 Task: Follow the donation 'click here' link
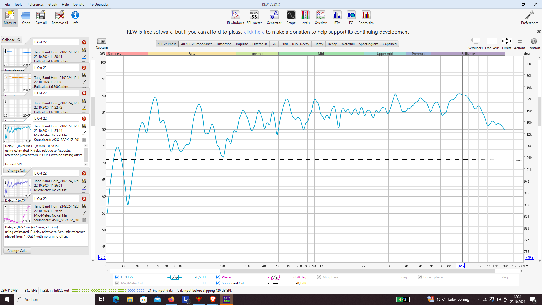click(254, 32)
